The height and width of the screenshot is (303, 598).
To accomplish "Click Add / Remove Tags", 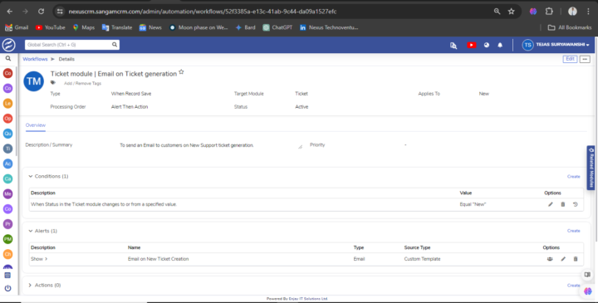I will tap(83, 83).
